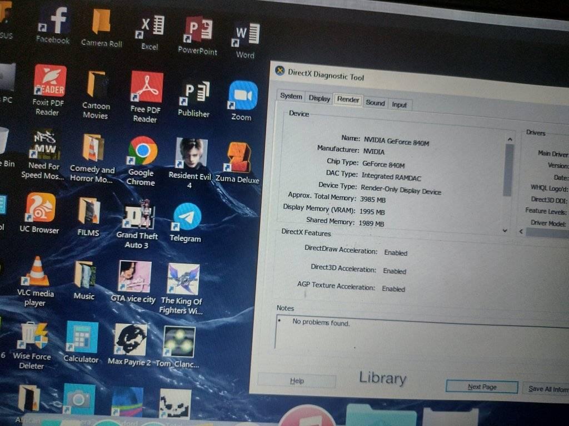The image size is (569, 426).
Task: Open the Camera Roll folder
Action: [101, 28]
